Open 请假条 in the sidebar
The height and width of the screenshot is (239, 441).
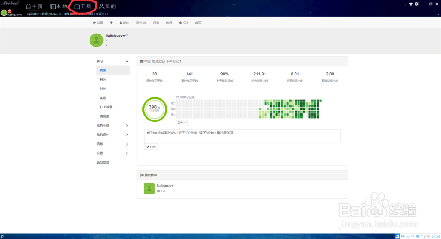tap(105, 116)
